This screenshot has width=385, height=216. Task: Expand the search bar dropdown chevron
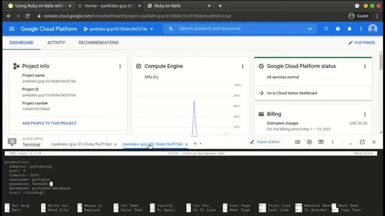(310, 29)
